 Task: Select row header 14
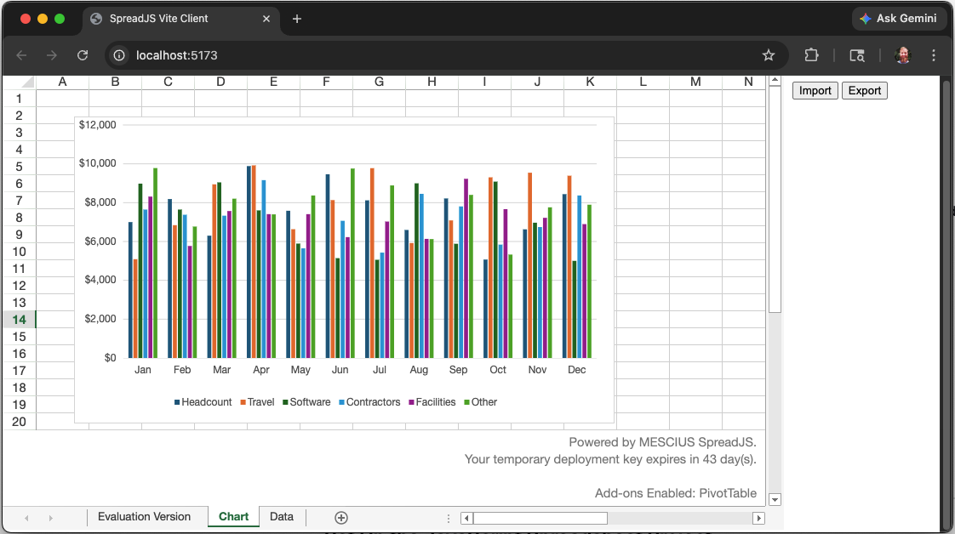pos(18,319)
